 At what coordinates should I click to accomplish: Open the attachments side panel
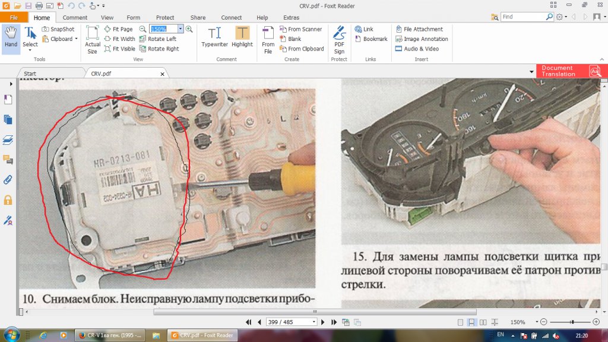[x=8, y=179]
